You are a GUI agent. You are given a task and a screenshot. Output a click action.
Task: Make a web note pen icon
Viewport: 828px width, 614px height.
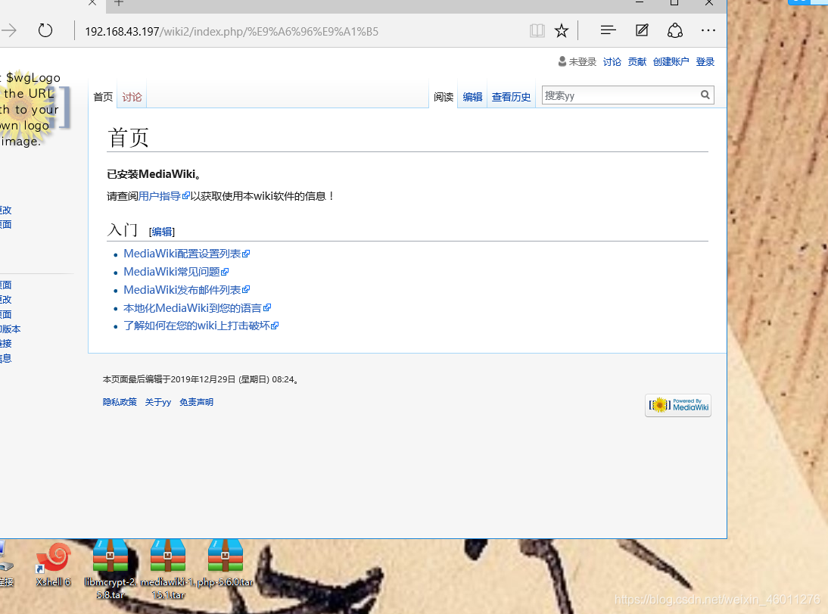(x=642, y=30)
